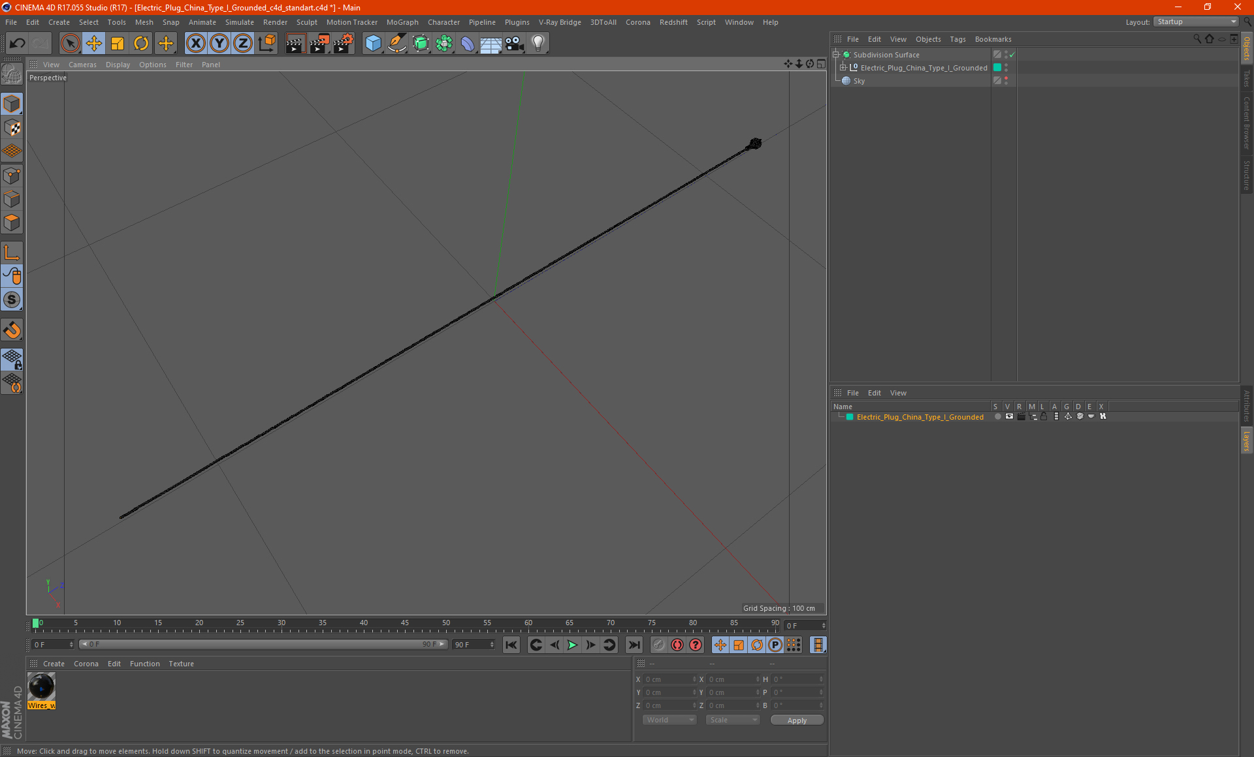This screenshot has width=1254, height=757.
Task: Click frame 45 on timeline ruler
Action: pyautogui.click(x=405, y=625)
